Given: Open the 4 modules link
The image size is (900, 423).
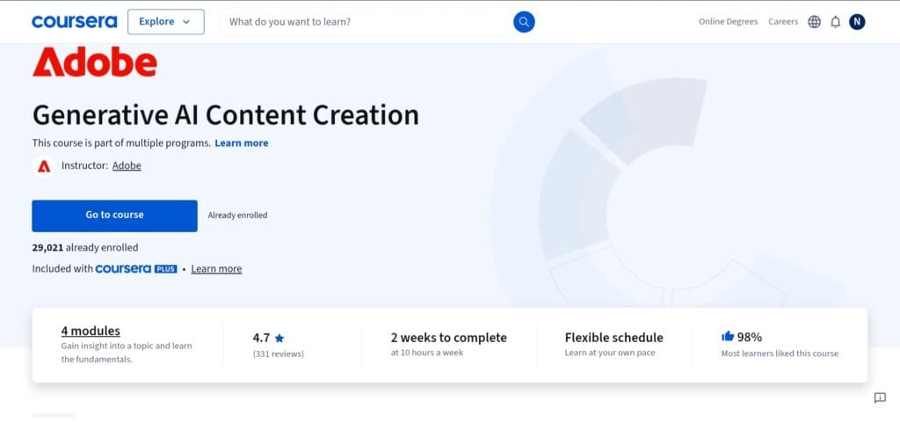Looking at the screenshot, I should click(91, 331).
